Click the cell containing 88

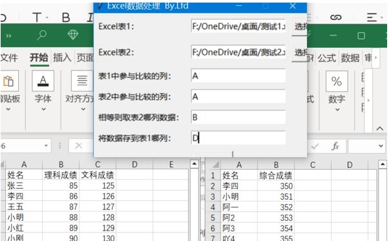(x=61, y=217)
